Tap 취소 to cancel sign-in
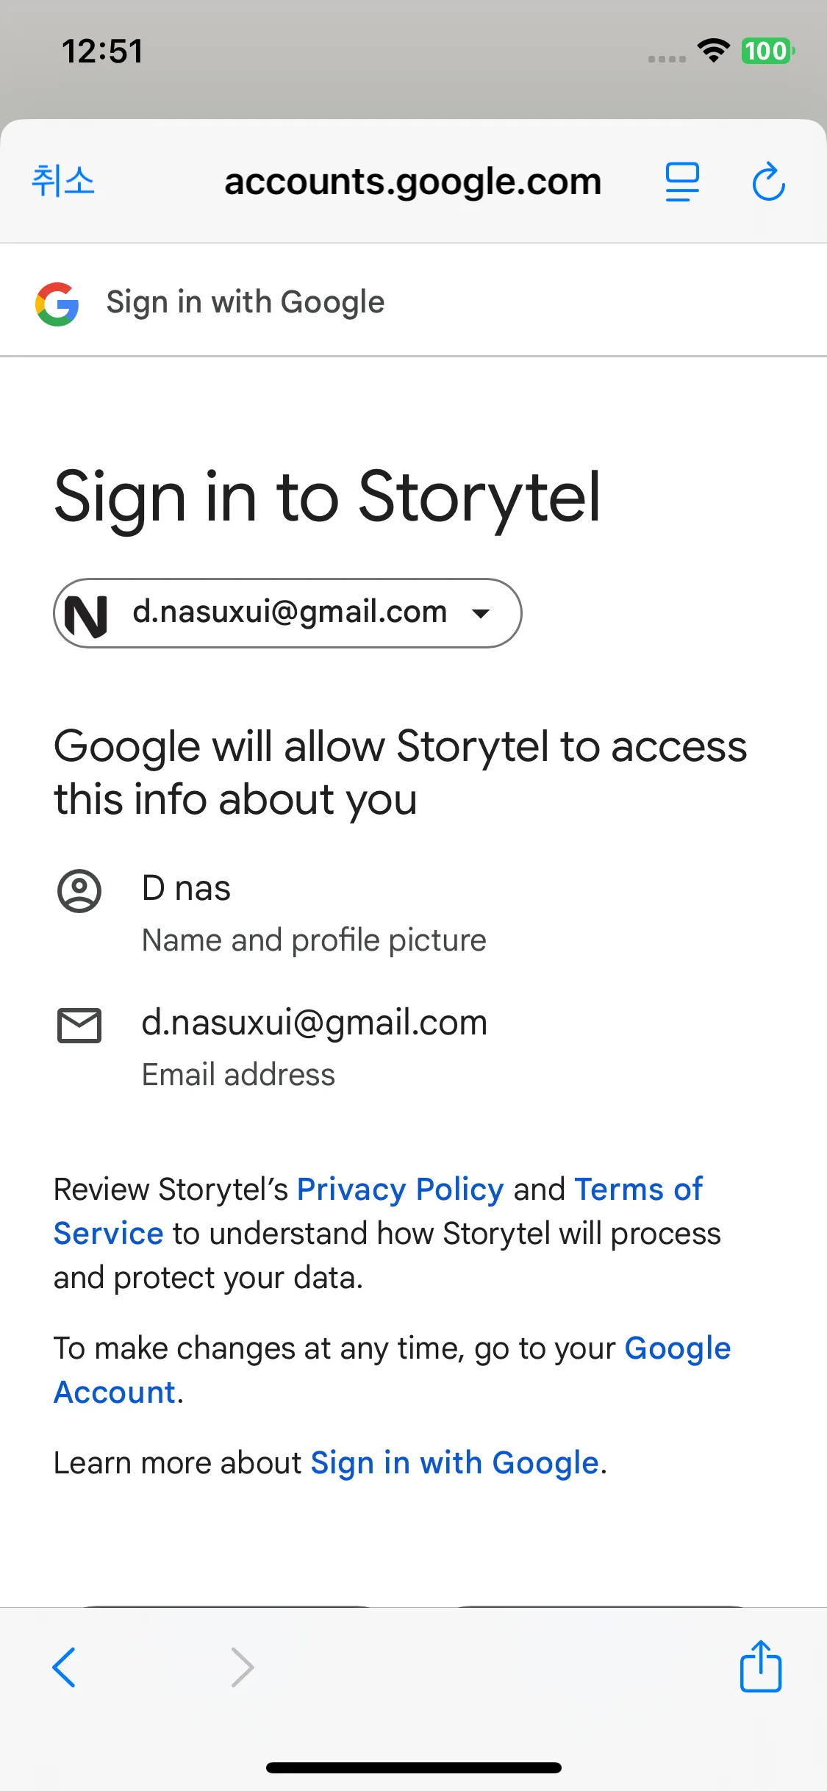The height and width of the screenshot is (1791, 827). click(x=63, y=181)
